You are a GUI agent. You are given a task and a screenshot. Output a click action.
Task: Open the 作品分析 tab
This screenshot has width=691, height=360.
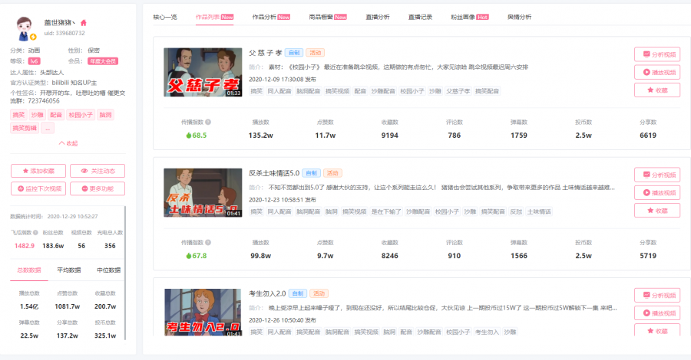(271, 17)
